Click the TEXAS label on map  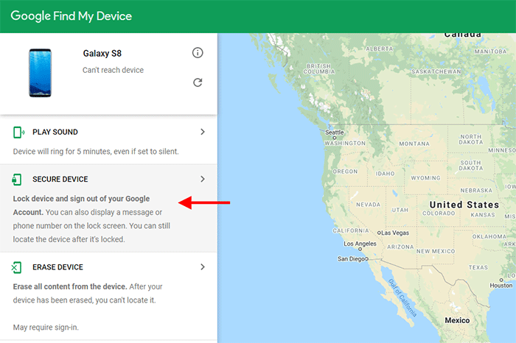coord(478,267)
